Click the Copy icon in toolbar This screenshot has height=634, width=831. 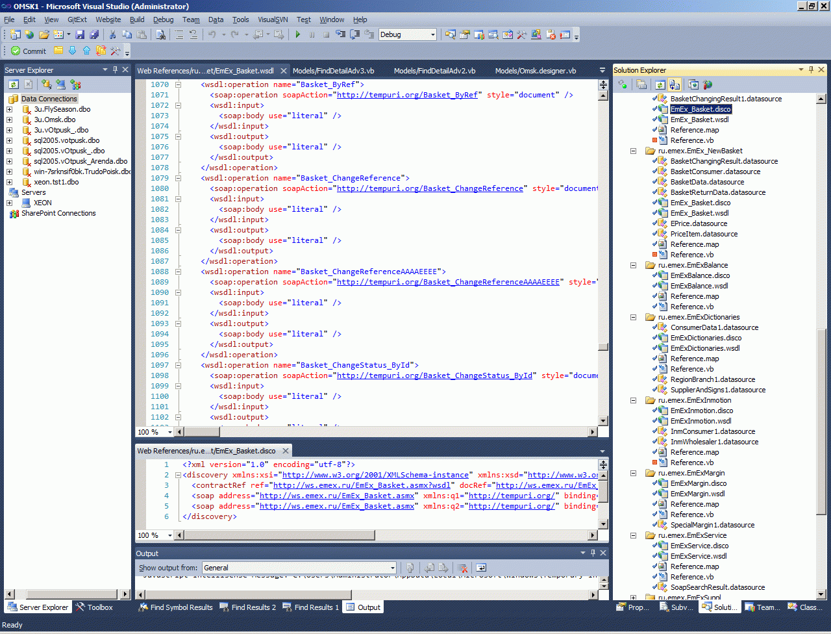127,34
